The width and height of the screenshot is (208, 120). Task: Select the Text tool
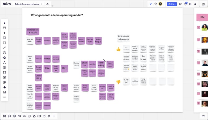click(x=4, y=33)
